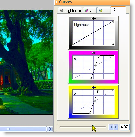Click the white-point corner triangle in Lightness graph
Image resolution: width=135 pixels, height=137 pixels.
click(x=113, y=44)
